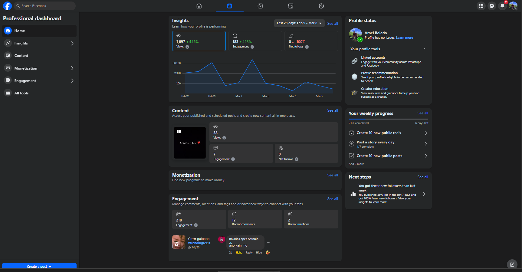
Task: Click the reel icon beside Create 10 new public reels
Action: point(351,133)
